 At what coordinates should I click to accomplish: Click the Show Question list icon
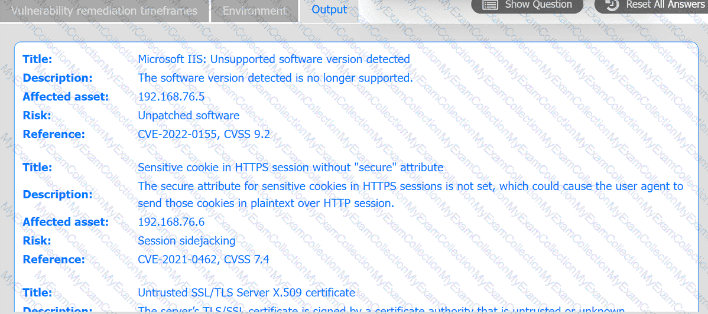[490, 5]
